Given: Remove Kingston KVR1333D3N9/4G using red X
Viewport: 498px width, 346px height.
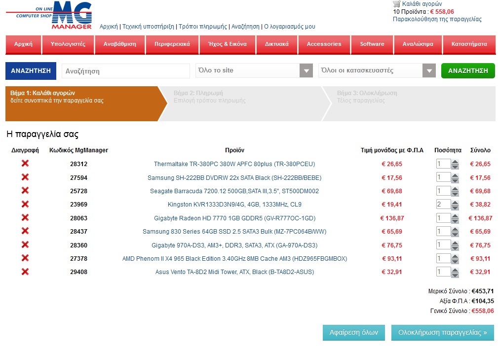Looking at the screenshot, I should pos(25,204).
